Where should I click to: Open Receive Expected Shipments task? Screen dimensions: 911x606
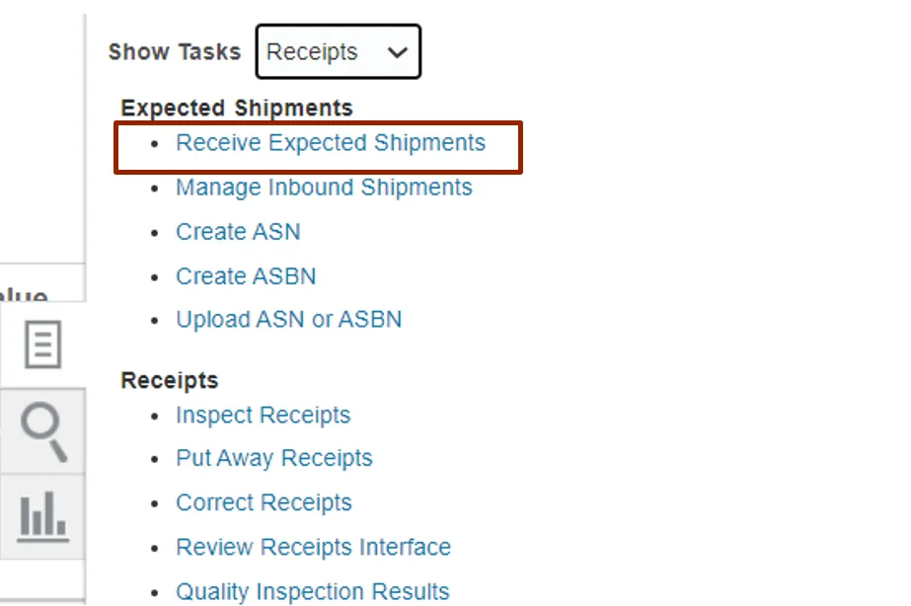(x=331, y=143)
